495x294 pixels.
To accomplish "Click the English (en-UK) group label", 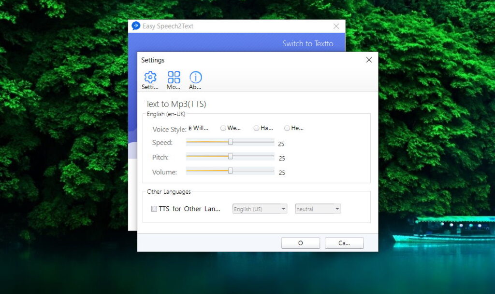I will click(166, 114).
